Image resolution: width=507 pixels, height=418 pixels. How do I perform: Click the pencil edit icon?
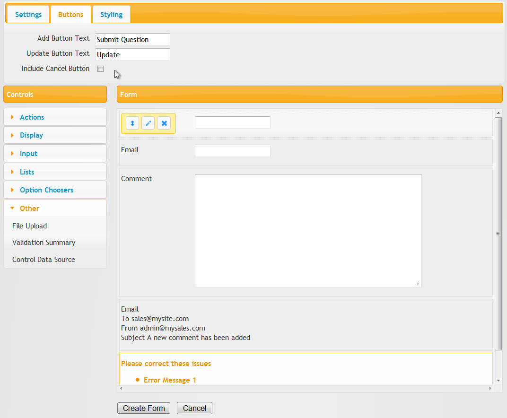148,123
